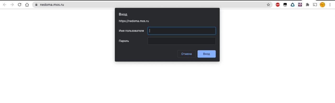335x103 pixels.
Task: Click the browser forward arrow
Action: [12, 5]
